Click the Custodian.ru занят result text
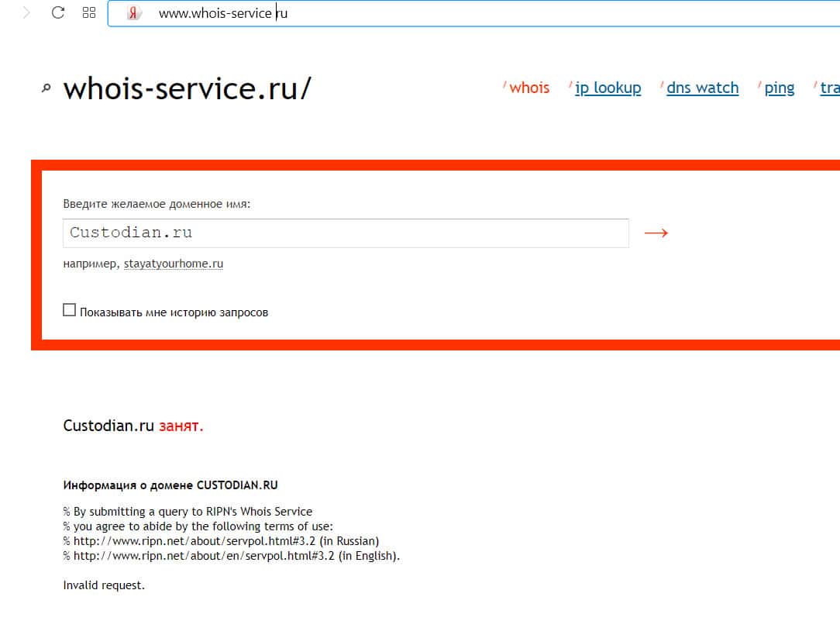The image size is (840, 621). pyautogui.click(x=133, y=426)
